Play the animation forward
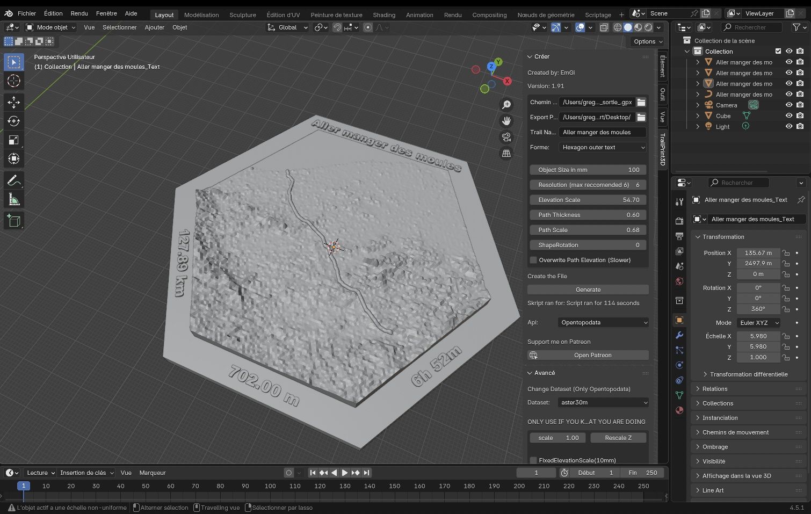This screenshot has width=811, height=514. tap(345, 473)
